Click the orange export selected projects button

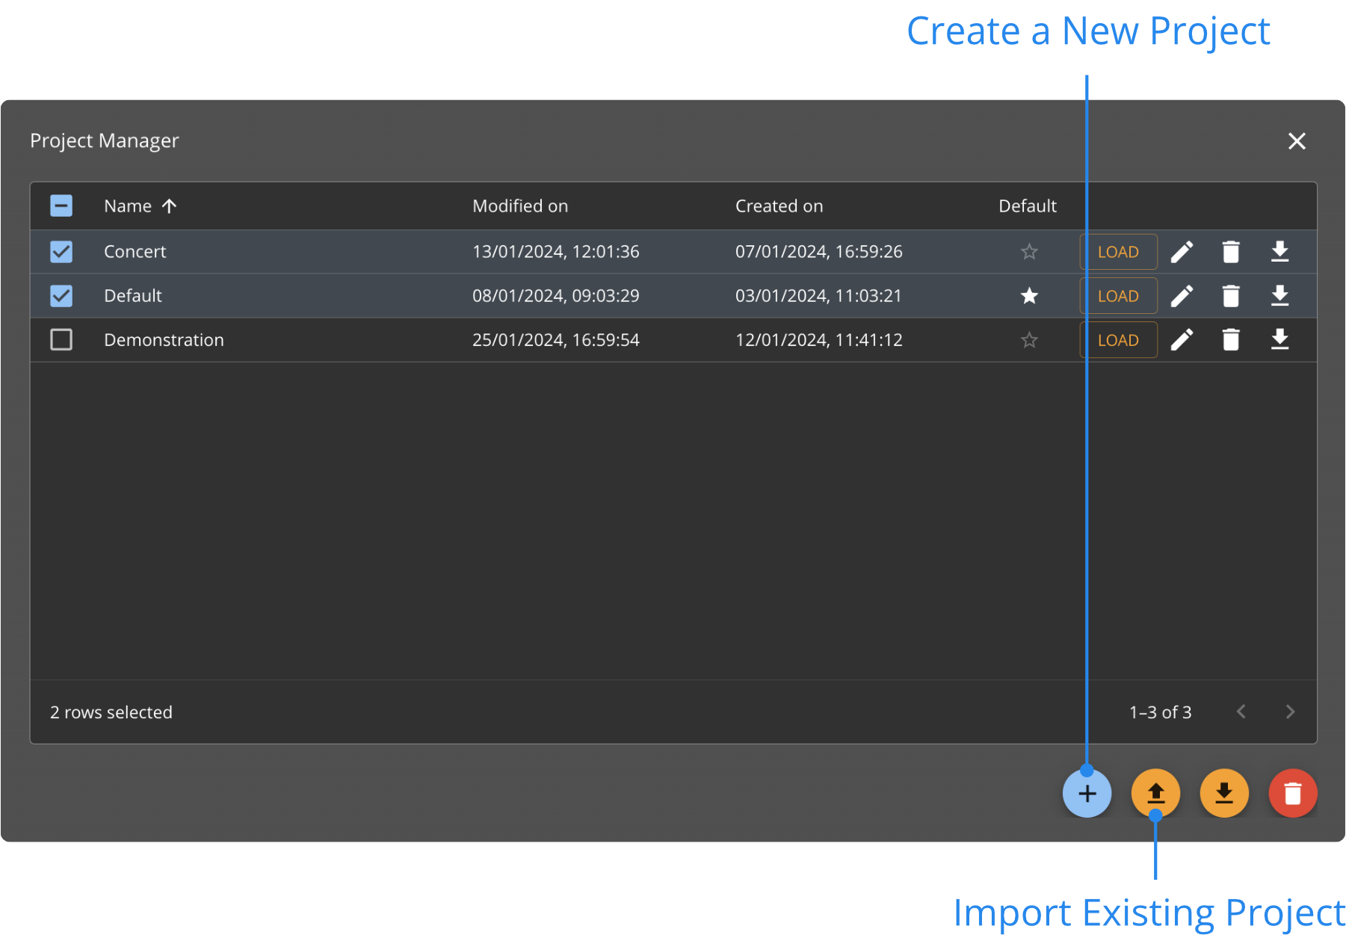click(x=1224, y=793)
